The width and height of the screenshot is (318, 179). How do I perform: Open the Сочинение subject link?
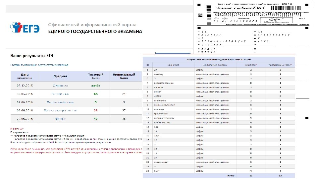[60, 86]
